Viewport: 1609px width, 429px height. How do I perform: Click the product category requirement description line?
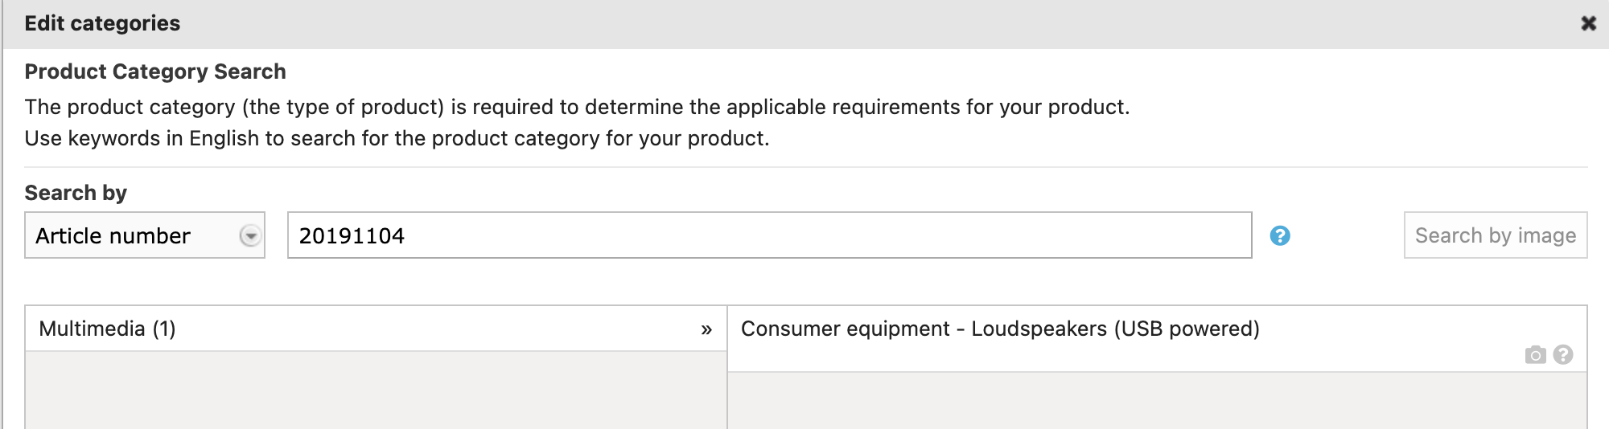pos(577,107)
